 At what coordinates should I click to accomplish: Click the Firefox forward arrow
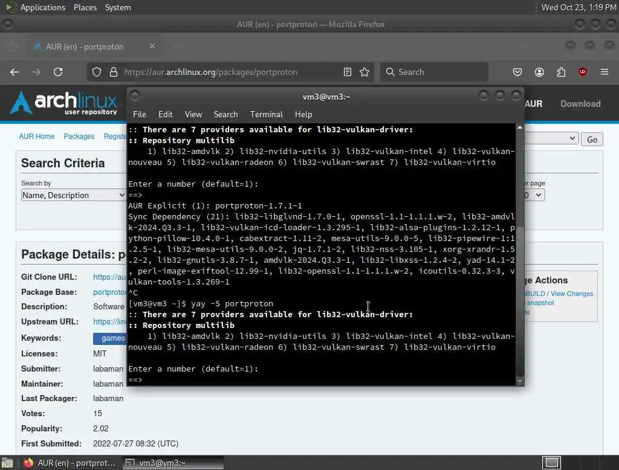(x=36, y=72)
